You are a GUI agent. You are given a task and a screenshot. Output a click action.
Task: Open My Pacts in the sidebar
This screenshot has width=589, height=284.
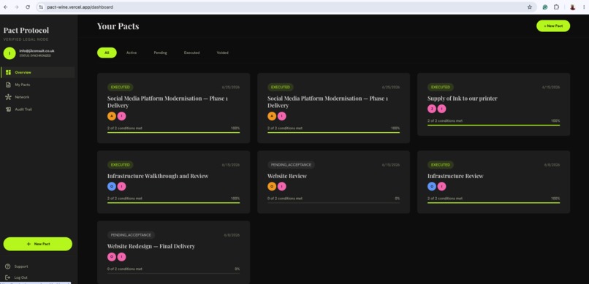[37, 85]
